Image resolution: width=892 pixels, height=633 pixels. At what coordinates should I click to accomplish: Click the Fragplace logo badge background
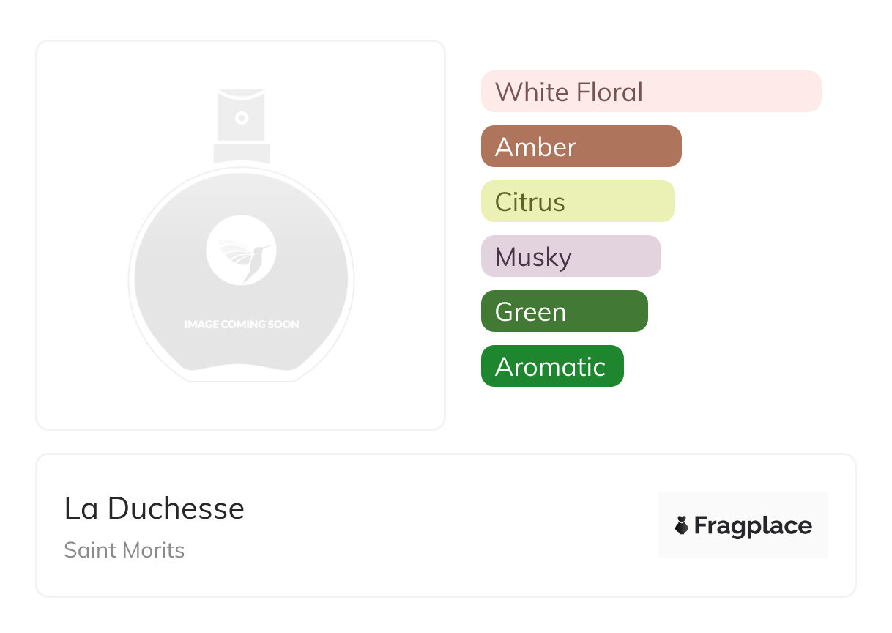tap(743, 525)
